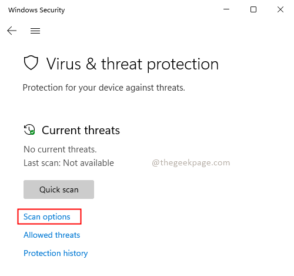Select the Virus & threat protection heading

coord(132,64)
